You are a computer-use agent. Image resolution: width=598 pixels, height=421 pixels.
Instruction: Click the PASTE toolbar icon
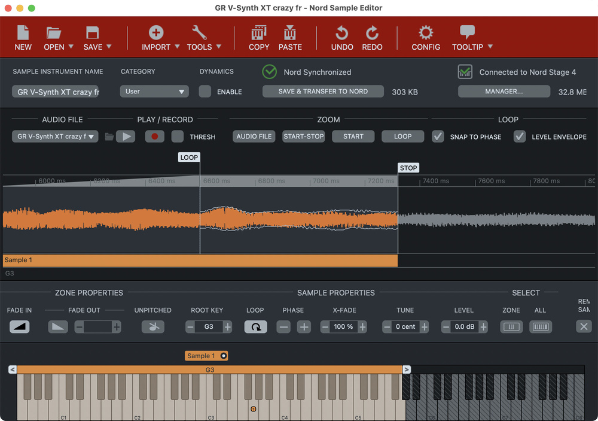(x=290, y=33)
